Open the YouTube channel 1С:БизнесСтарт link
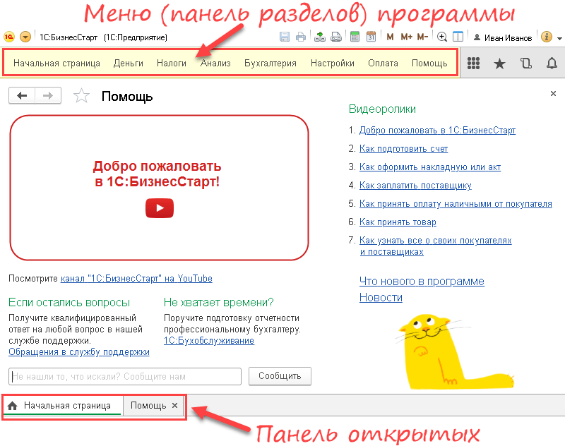 click(136, 279)
